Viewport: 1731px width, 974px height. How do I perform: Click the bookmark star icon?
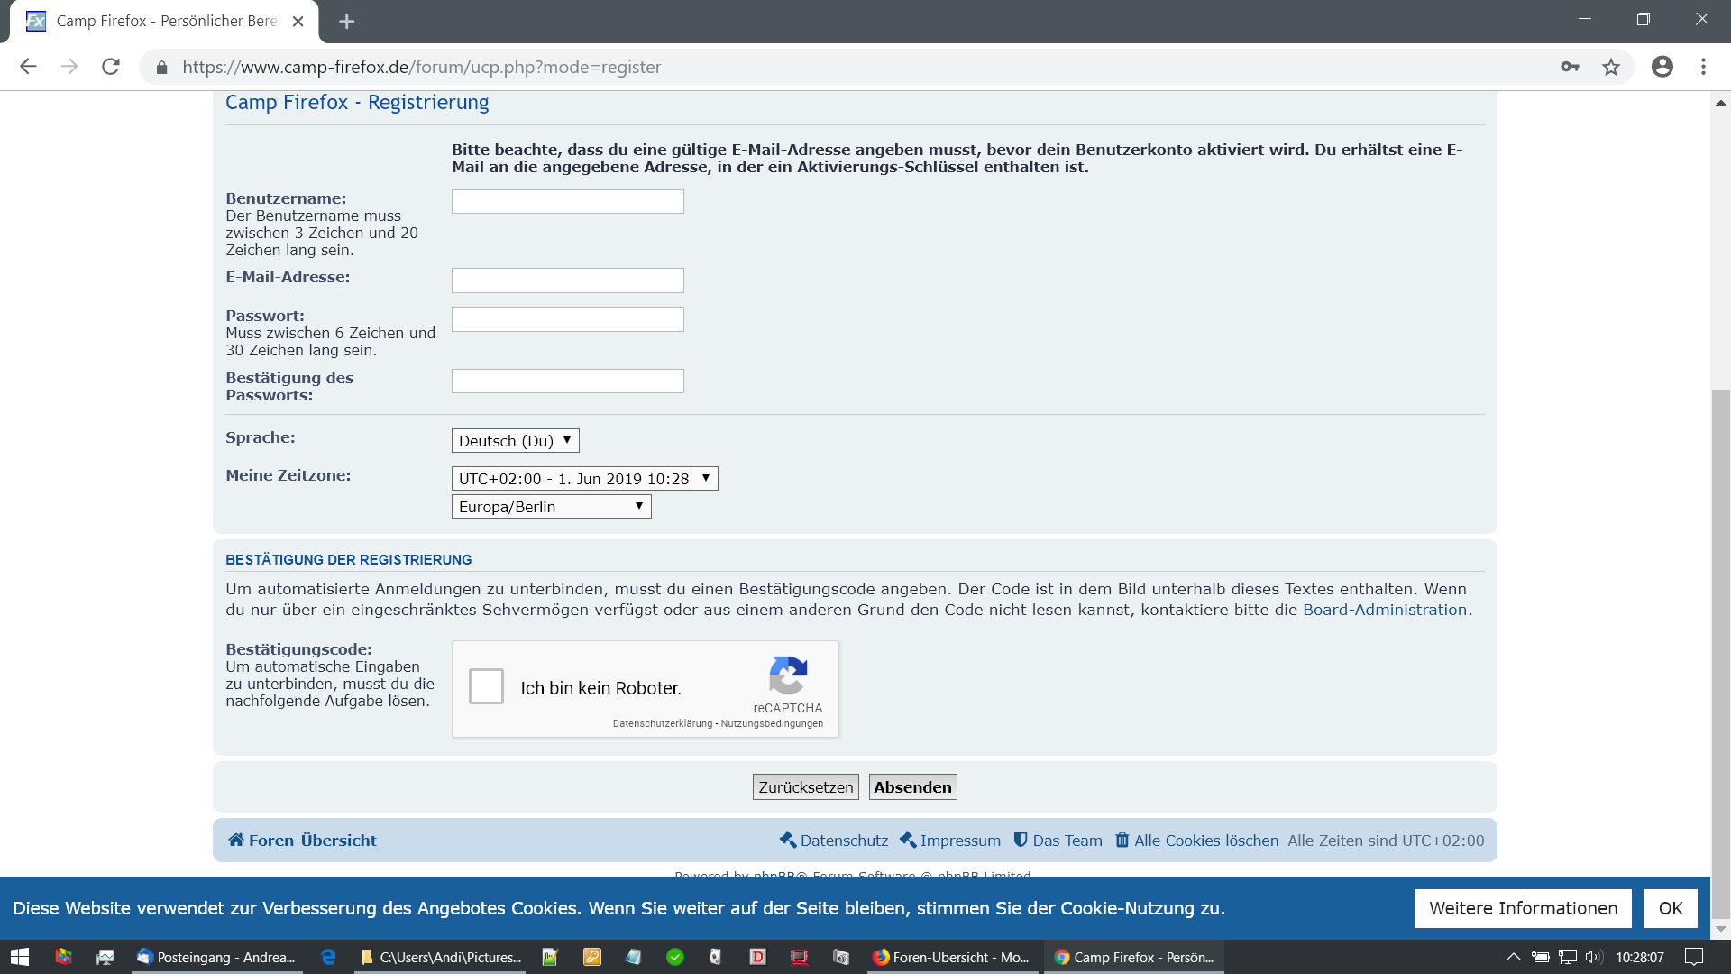(x=1611, y=67)
